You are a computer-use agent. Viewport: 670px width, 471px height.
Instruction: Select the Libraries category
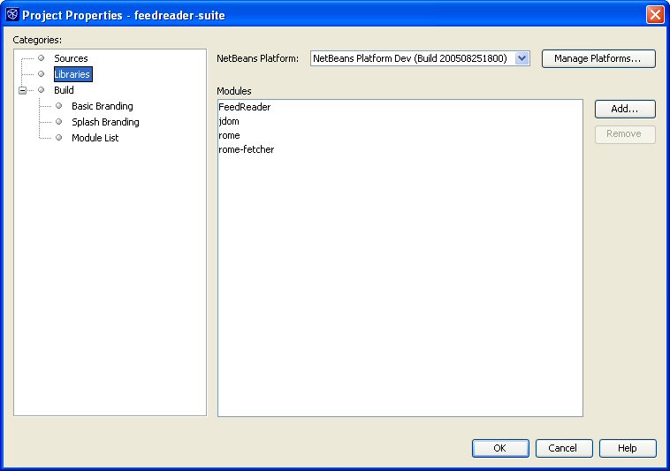tap(72, 74)
